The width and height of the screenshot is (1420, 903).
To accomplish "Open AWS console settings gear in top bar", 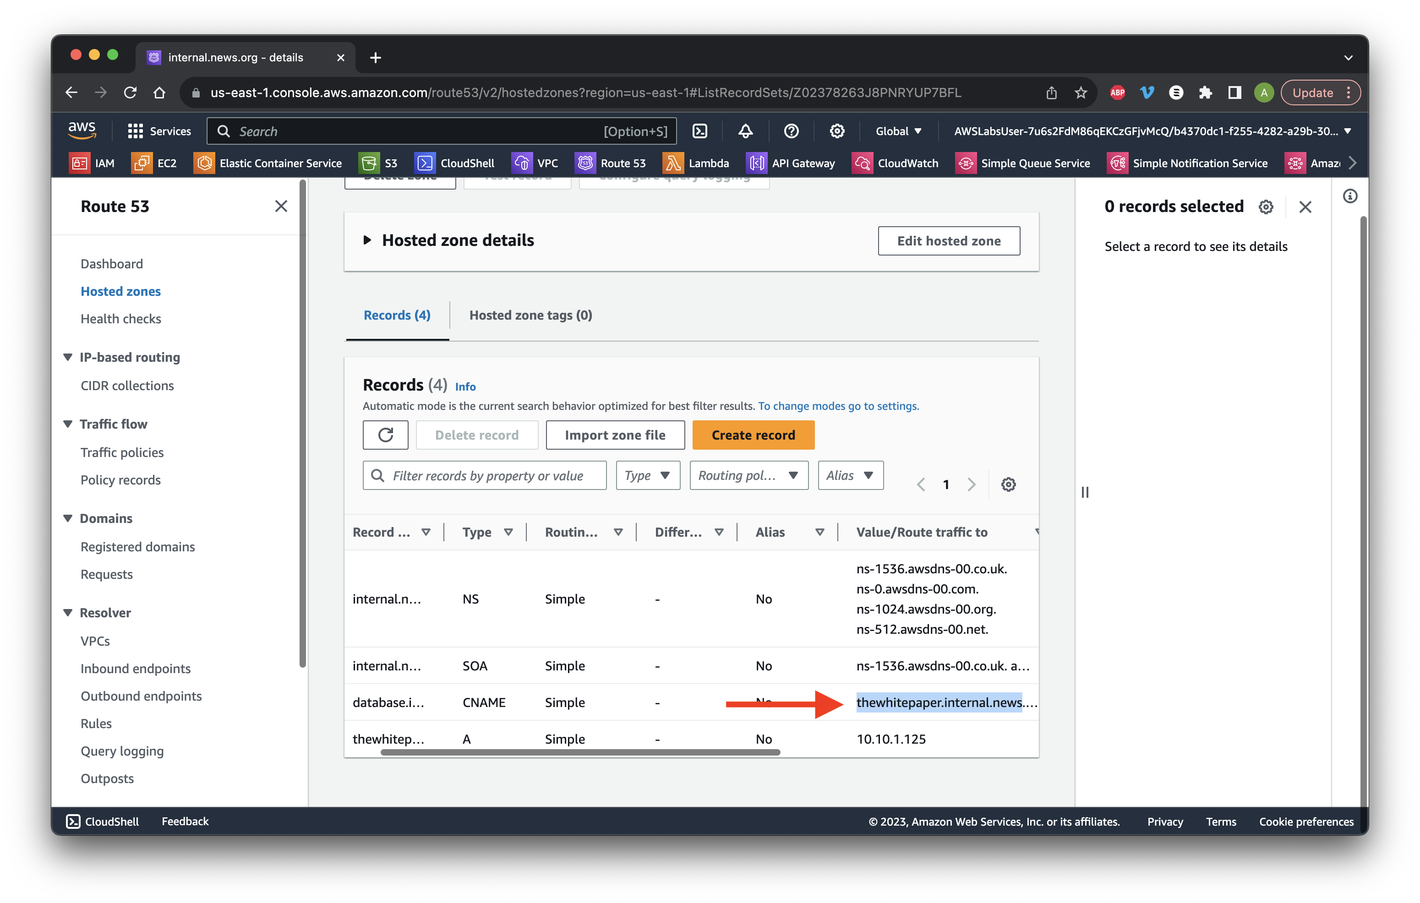I will (837, 131).
